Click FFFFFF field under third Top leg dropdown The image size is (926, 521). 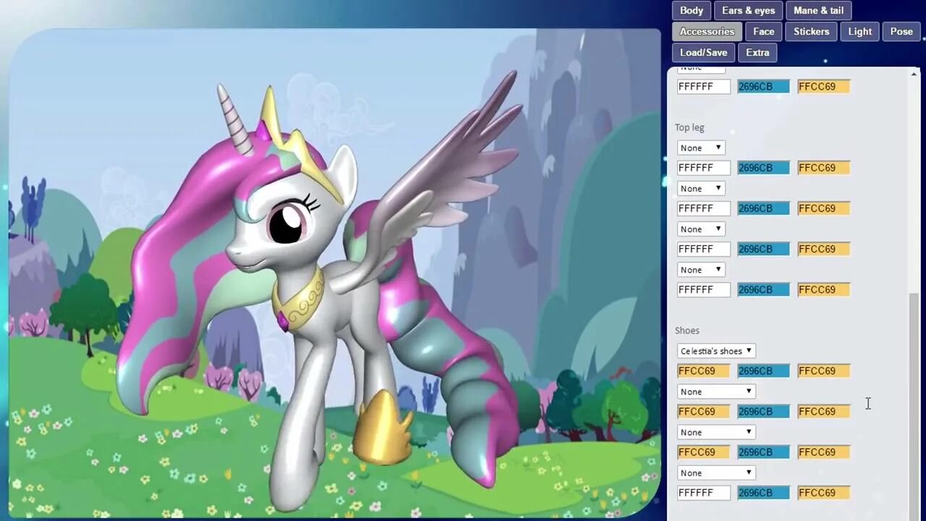point(703,248)
